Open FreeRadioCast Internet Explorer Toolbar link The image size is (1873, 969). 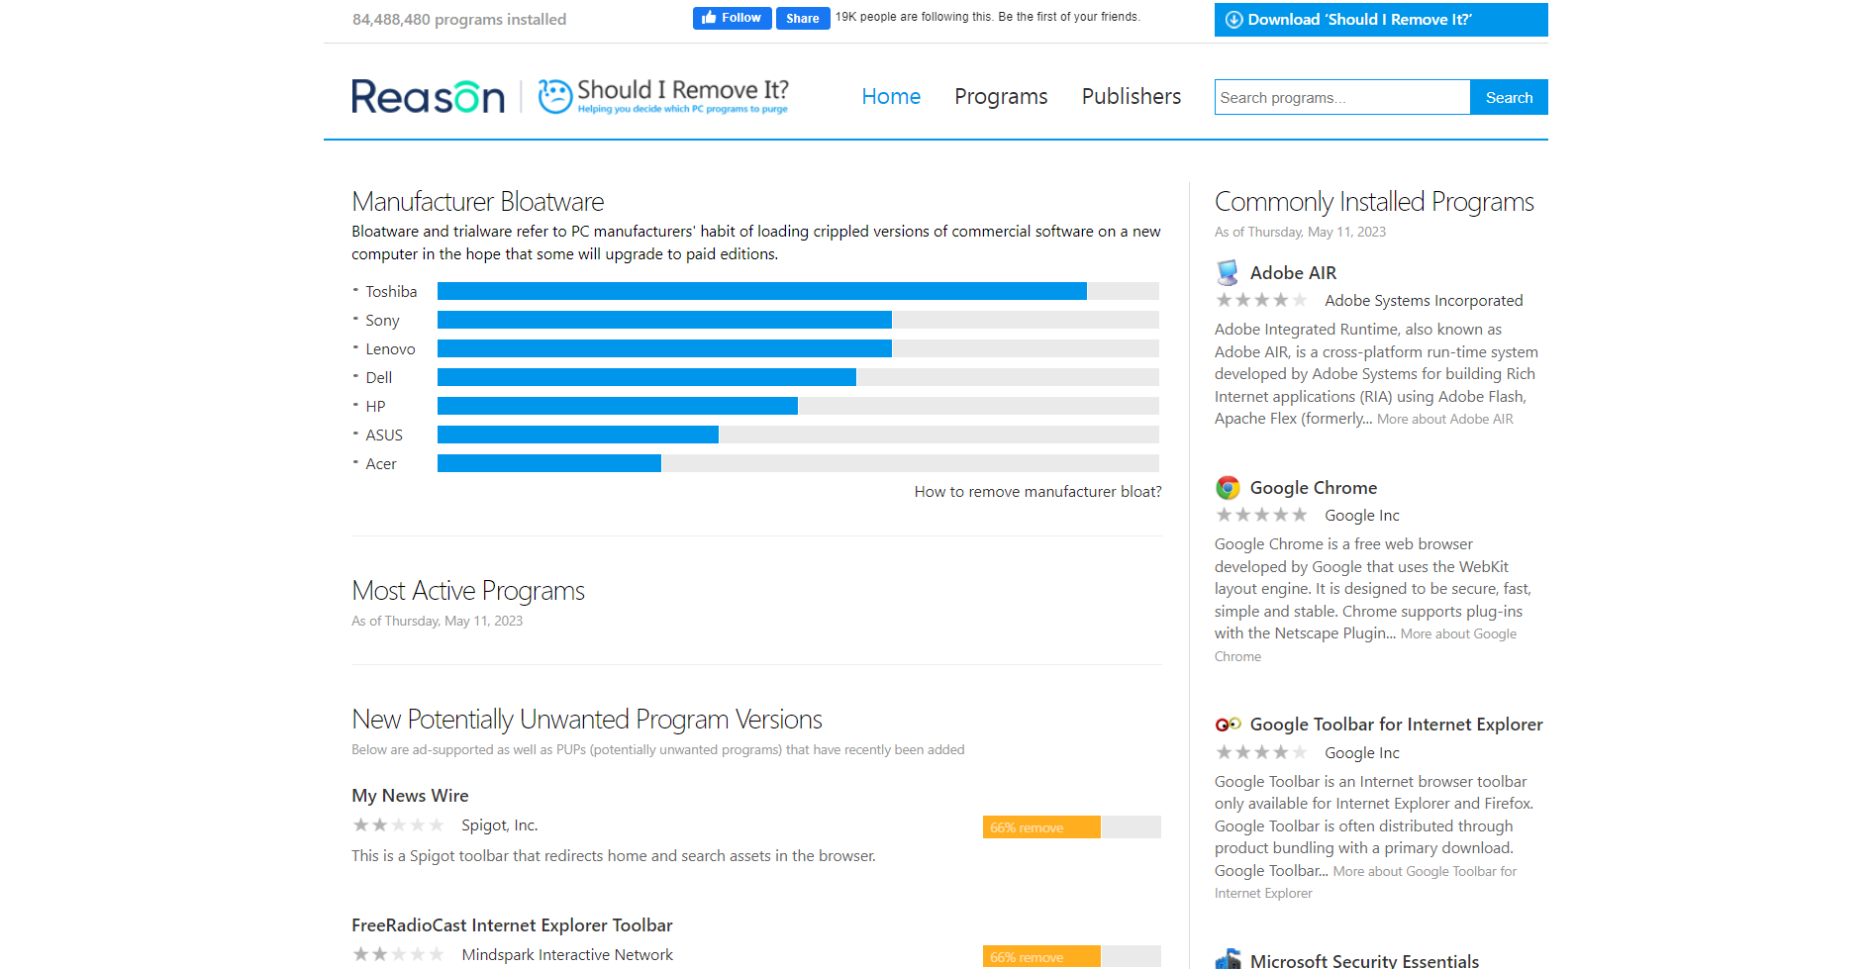click(512, 925)
